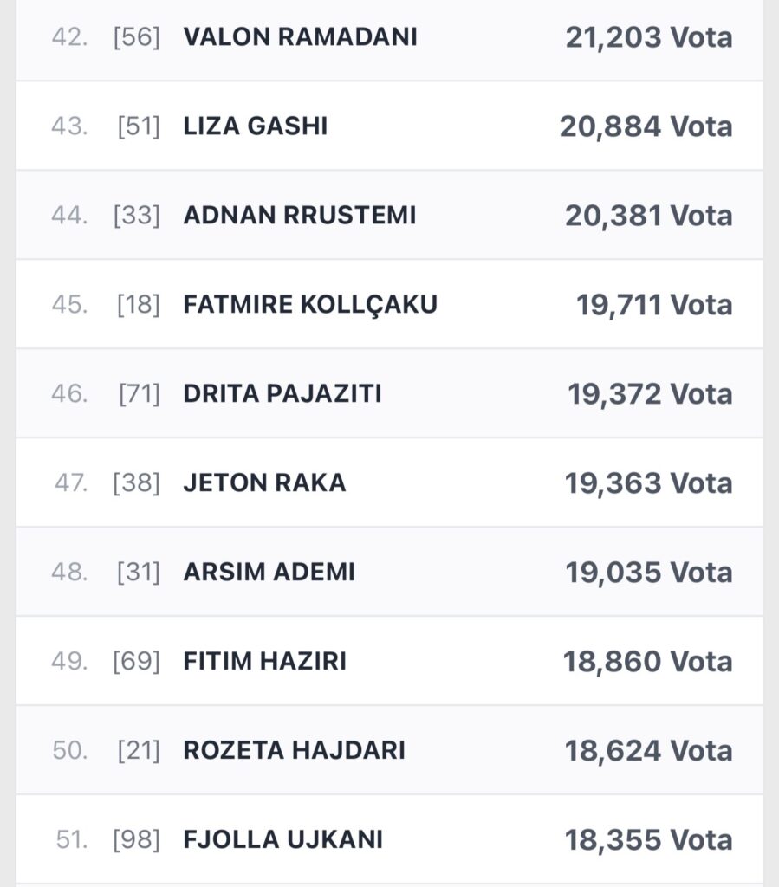This screenshot has width=779, height=887.
Task: Select rank number 50.
Action: (x=69, y=751)
